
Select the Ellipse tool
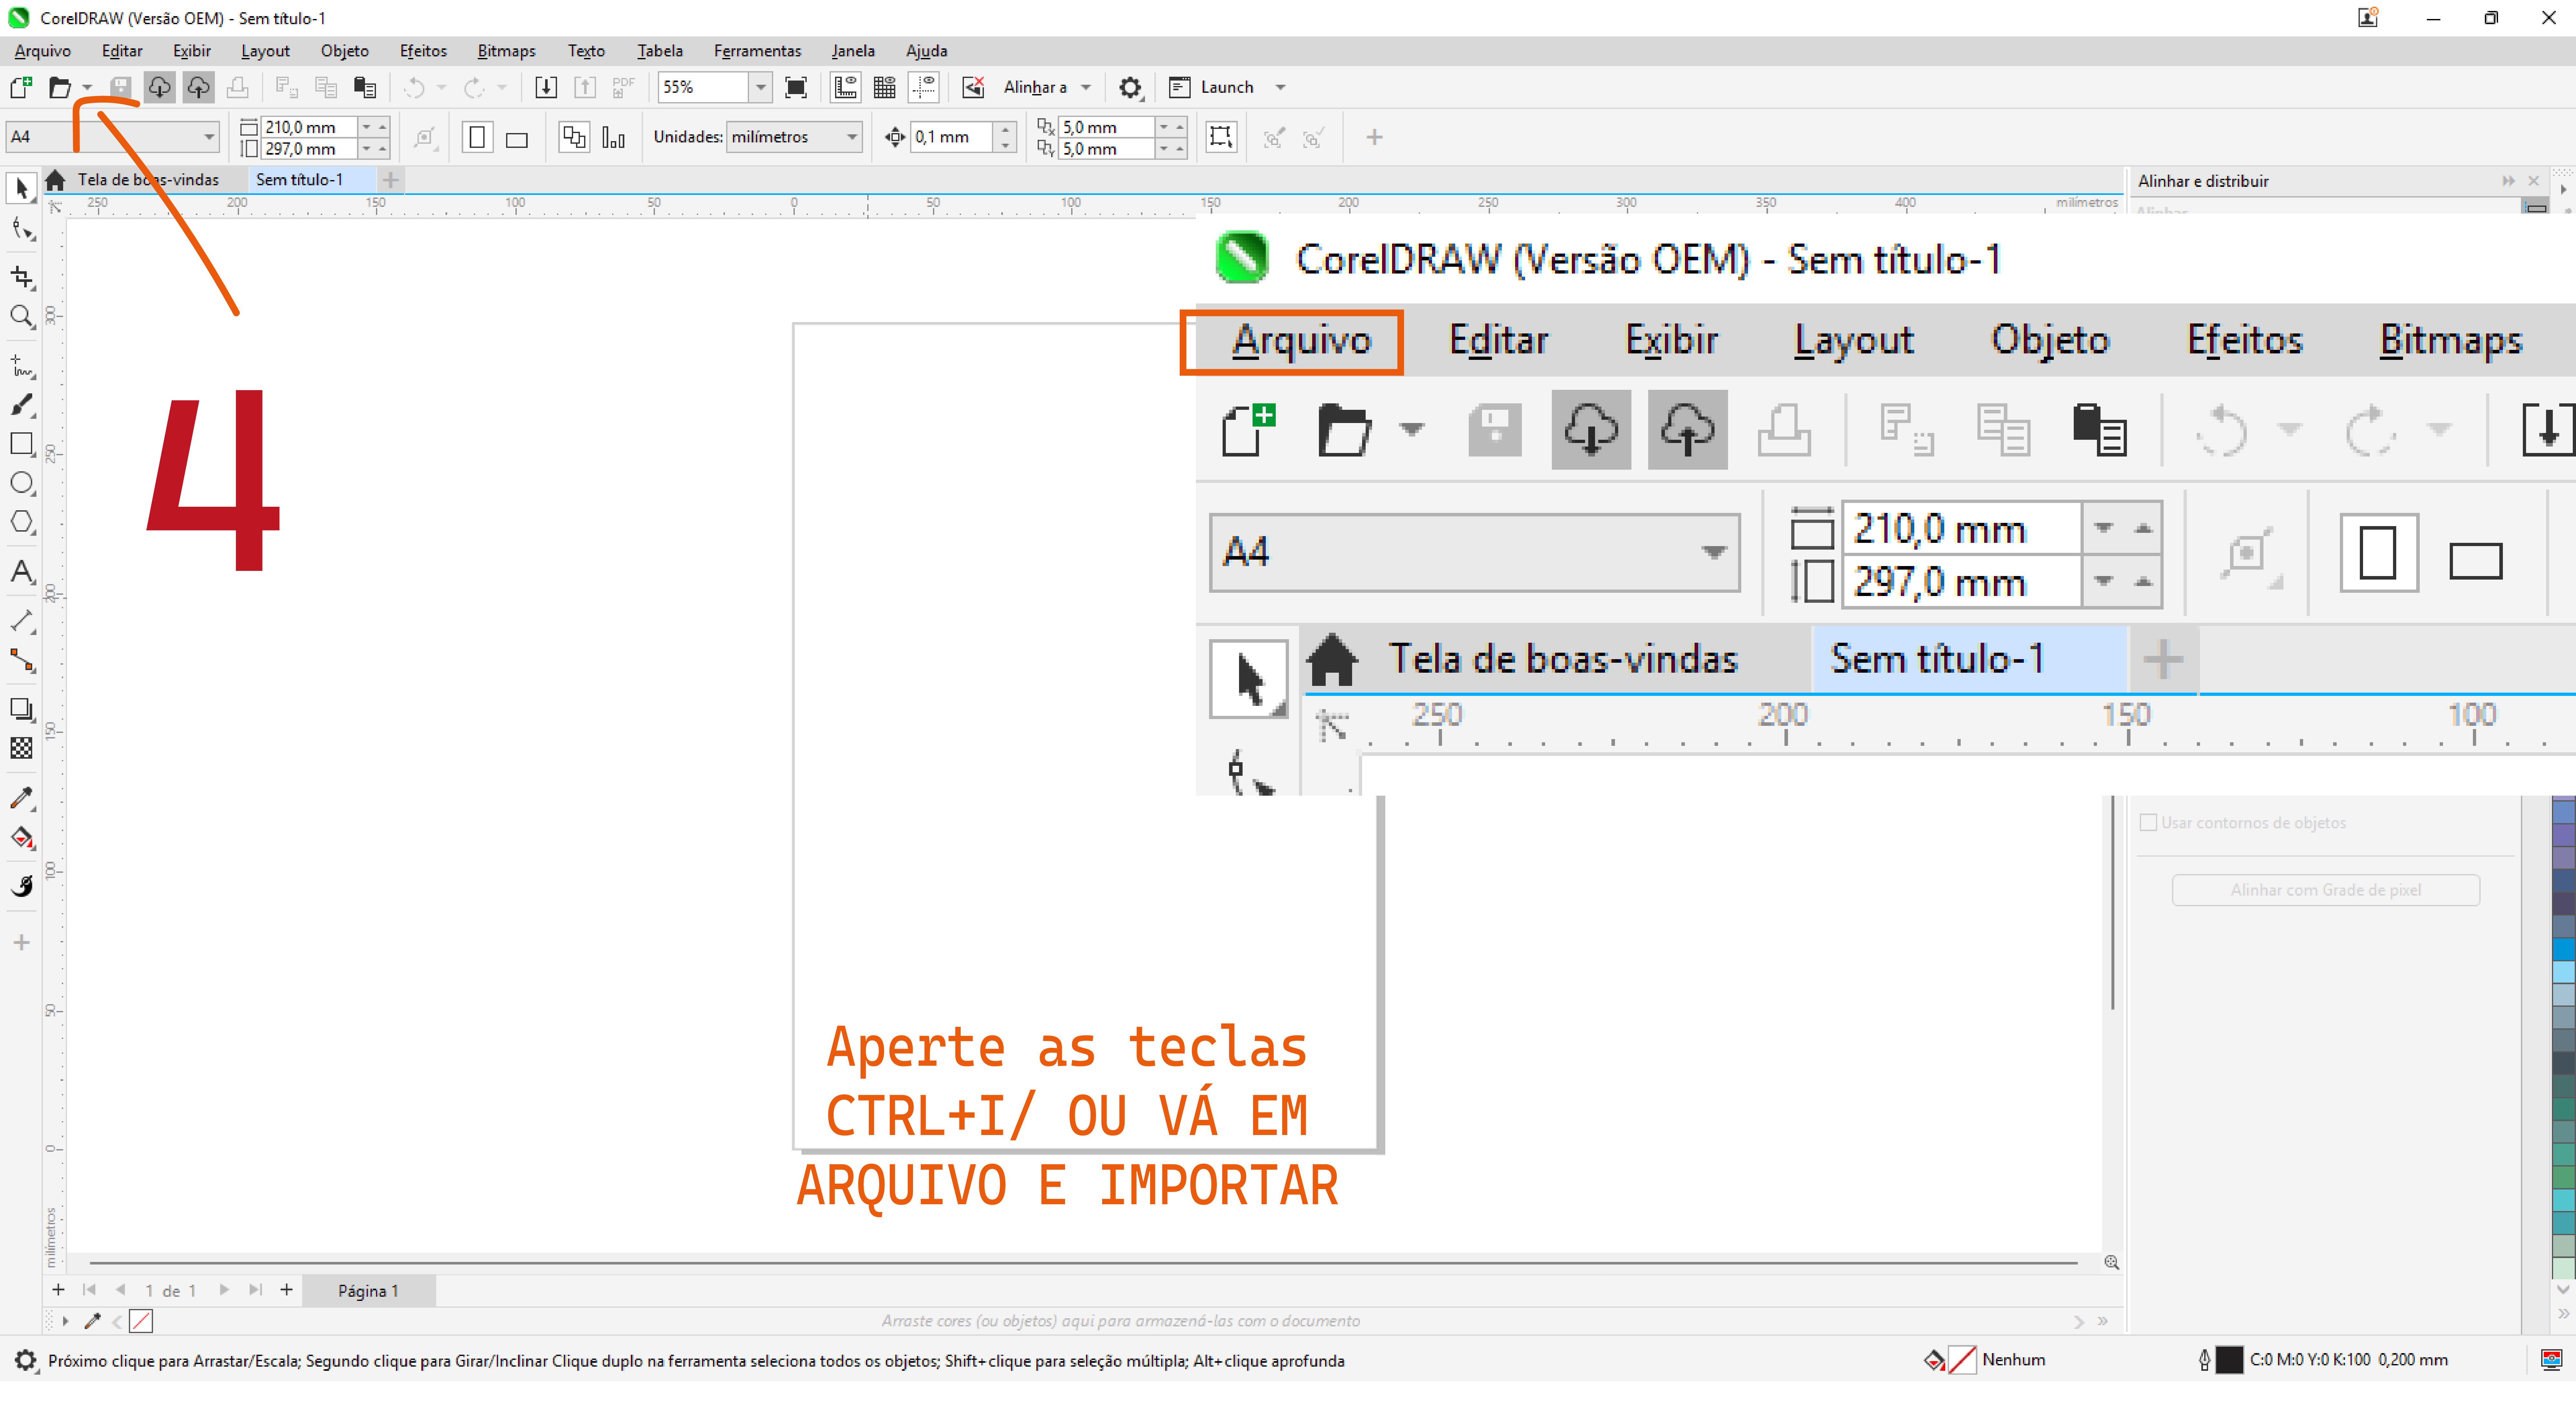coord(21,483)
